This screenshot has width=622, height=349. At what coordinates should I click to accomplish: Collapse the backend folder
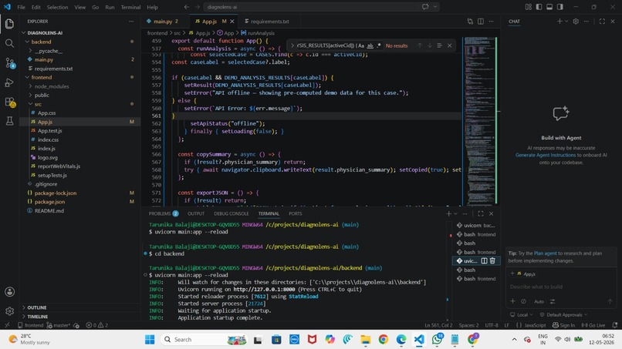tap(41, 42)
